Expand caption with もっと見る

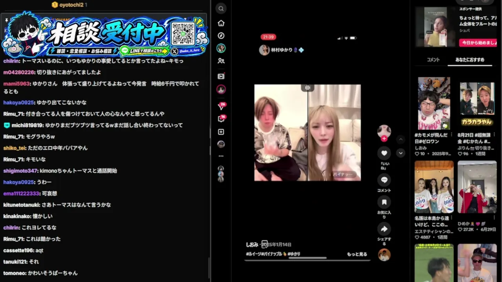[x=357, y=254]
